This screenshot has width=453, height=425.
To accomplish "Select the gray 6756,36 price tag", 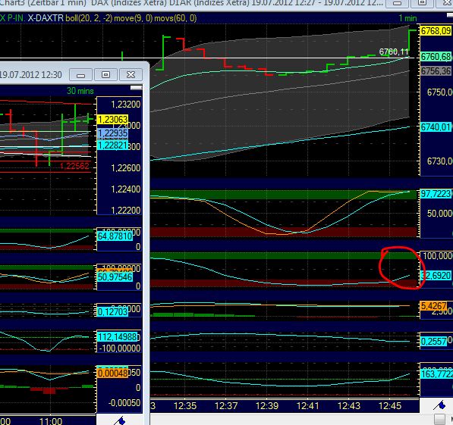I will click(436, 71).
